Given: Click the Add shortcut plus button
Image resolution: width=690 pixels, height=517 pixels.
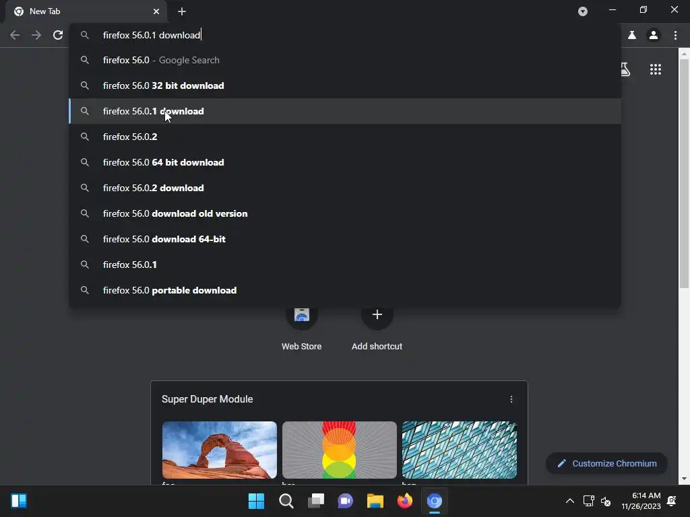Looking at the screenshot, I should click(x=377, y=315).
